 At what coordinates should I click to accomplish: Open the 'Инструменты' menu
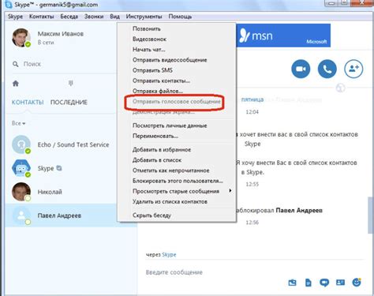(144, 17)
